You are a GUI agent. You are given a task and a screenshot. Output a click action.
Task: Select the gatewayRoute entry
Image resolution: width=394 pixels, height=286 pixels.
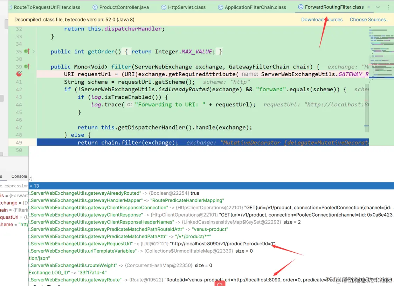[211, 280]
